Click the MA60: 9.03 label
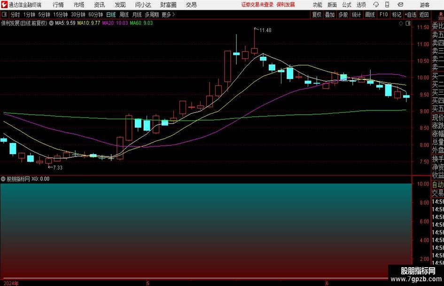Image resolution: width=444 pixels, height=286 pixels. coord(141,23)
